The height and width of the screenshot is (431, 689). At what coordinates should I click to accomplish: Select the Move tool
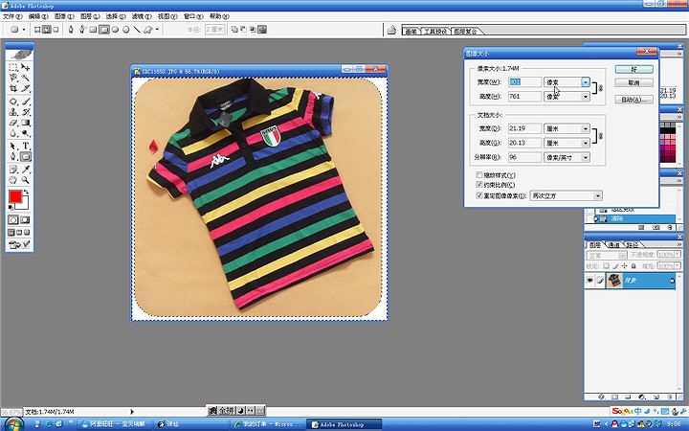point(26,67)
